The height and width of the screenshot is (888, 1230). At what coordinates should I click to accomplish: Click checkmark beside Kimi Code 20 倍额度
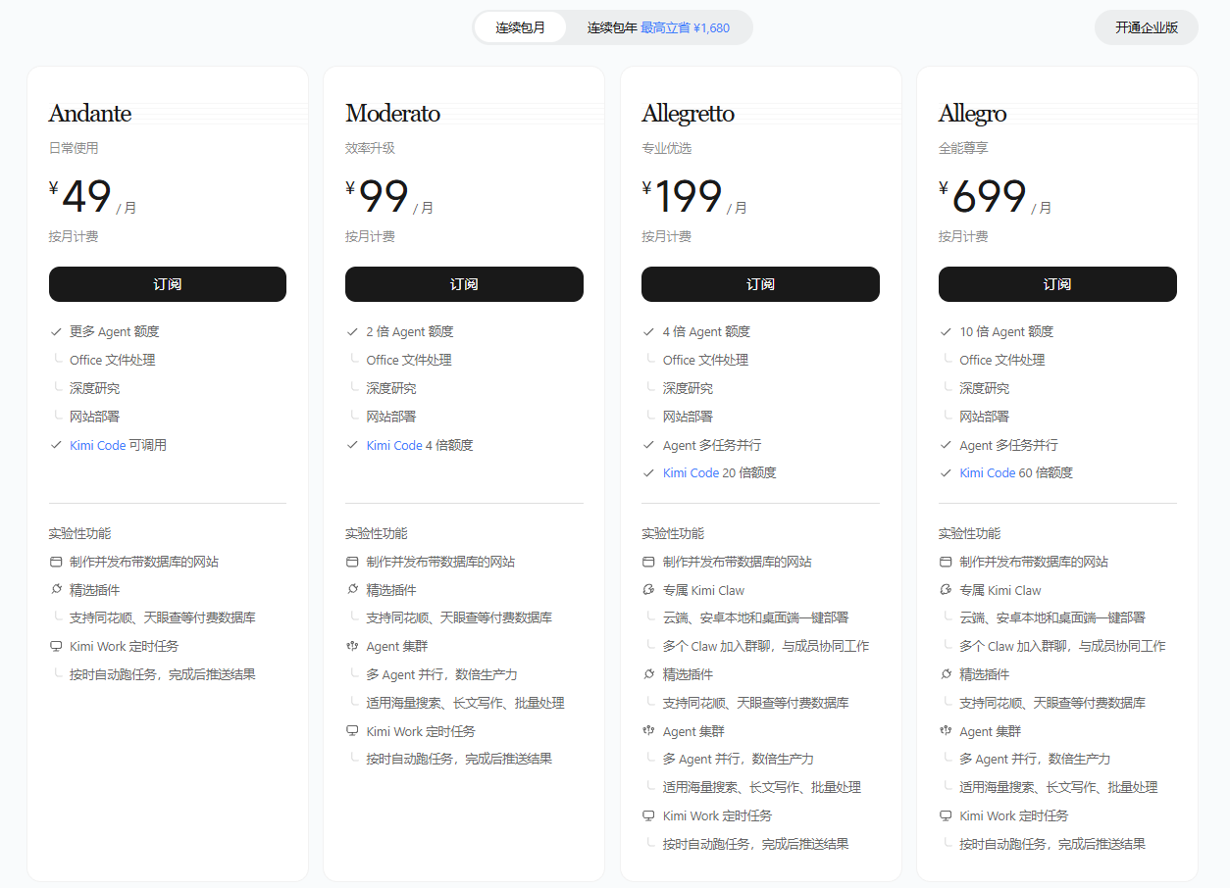648,473
